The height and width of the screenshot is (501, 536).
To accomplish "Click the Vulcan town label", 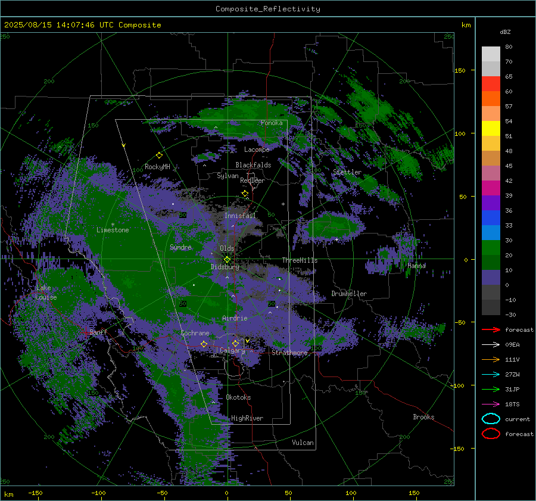I will (x=303, y=443).
